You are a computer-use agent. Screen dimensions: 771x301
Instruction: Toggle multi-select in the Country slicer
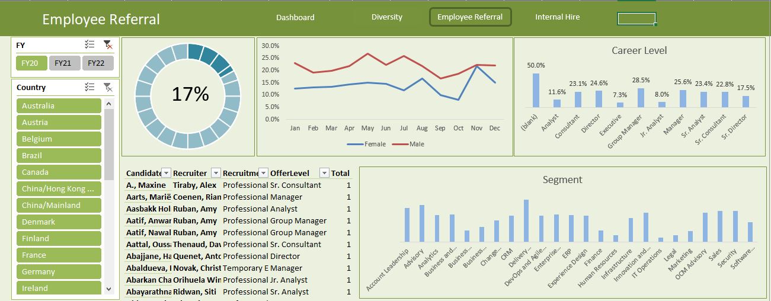(90, 87)
